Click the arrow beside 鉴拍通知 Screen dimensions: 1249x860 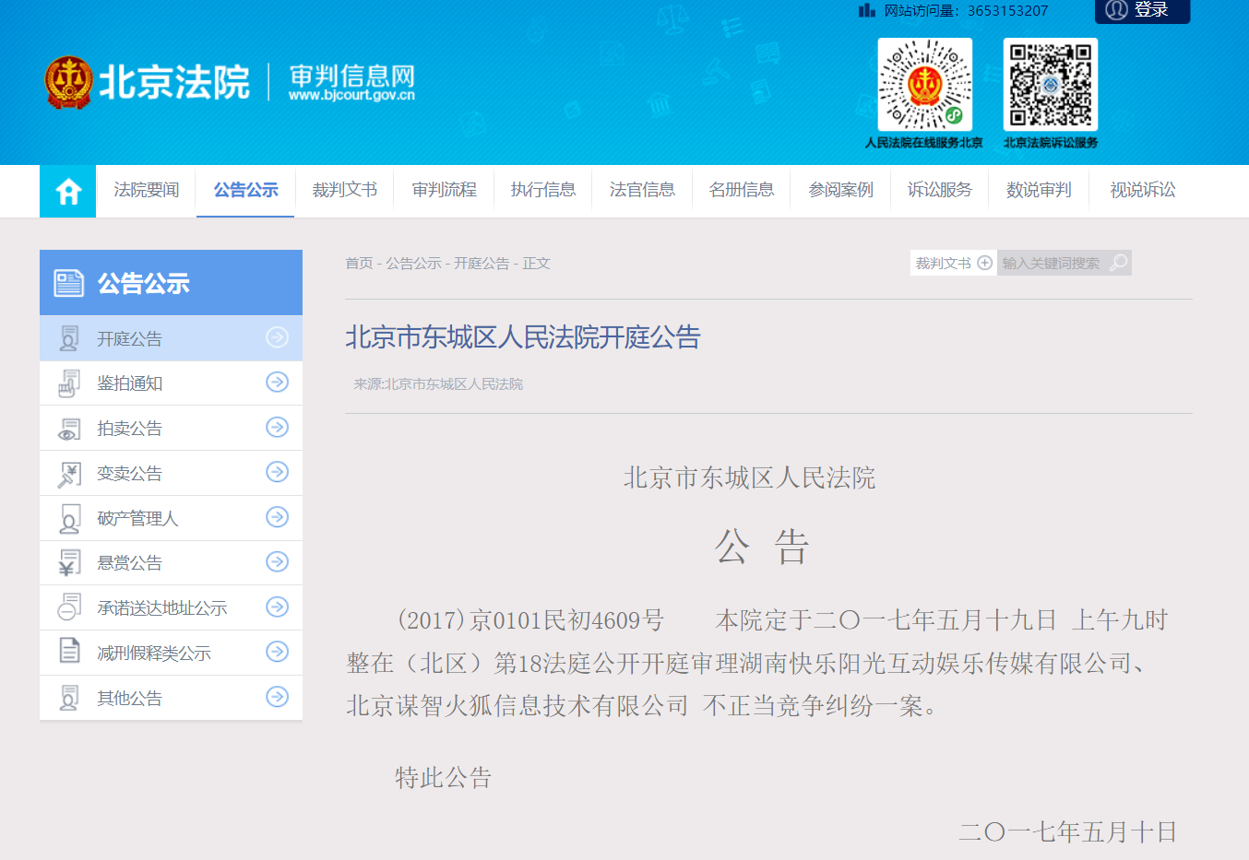coord(277,382)
